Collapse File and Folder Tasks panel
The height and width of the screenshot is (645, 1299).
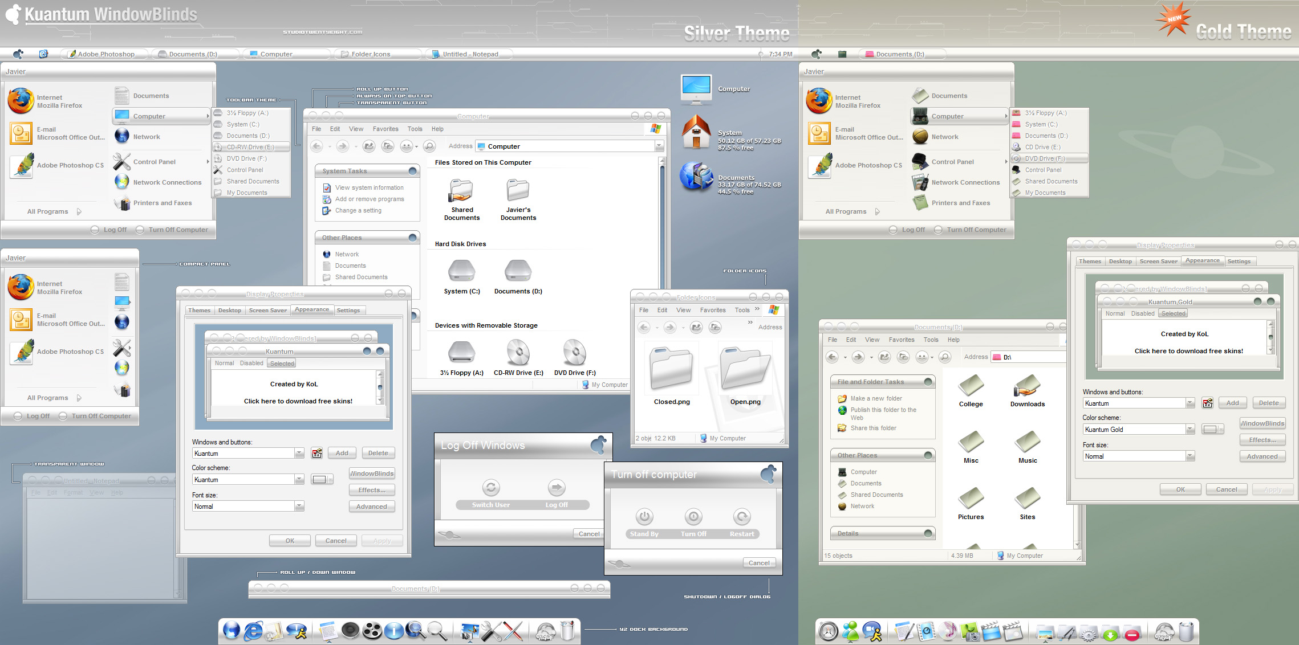click(x=928, y=382)
